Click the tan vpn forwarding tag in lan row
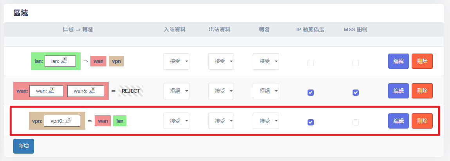 pos(116,61)
